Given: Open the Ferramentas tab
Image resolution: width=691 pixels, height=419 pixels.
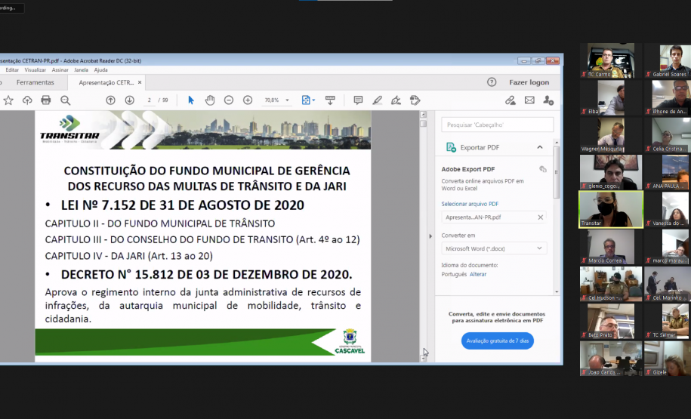Looking at the screenshot, I should tap(35, 82).
